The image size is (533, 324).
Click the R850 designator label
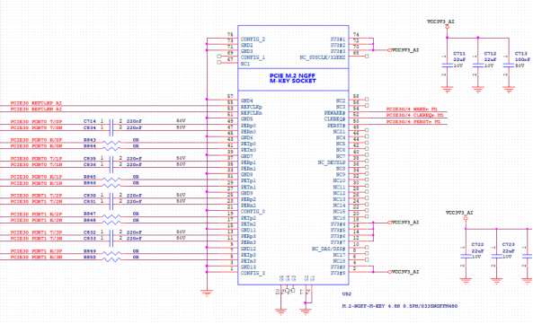point(89,258)
